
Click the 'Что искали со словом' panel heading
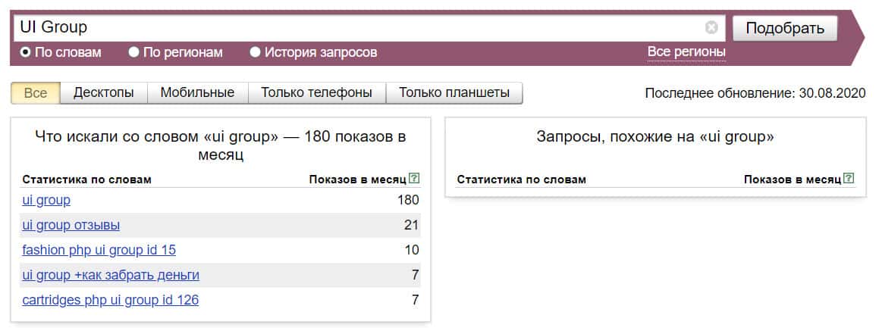point(221,145)
